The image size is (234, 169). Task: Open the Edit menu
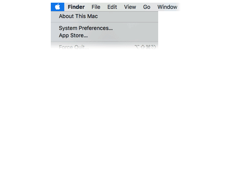(x=112, y=7)
